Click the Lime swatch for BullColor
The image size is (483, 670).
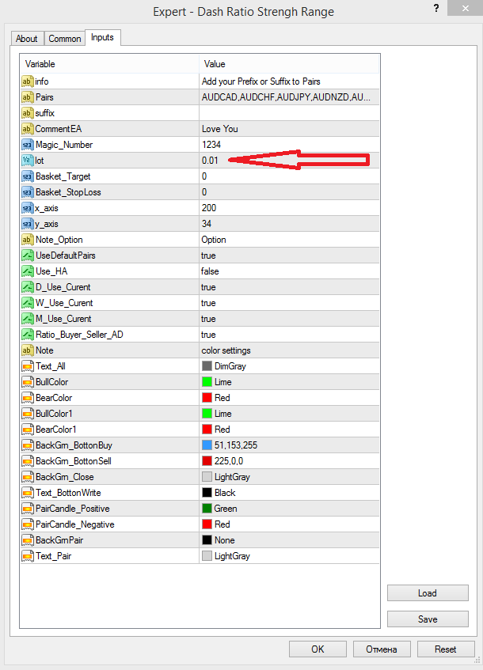pos(207,382)
